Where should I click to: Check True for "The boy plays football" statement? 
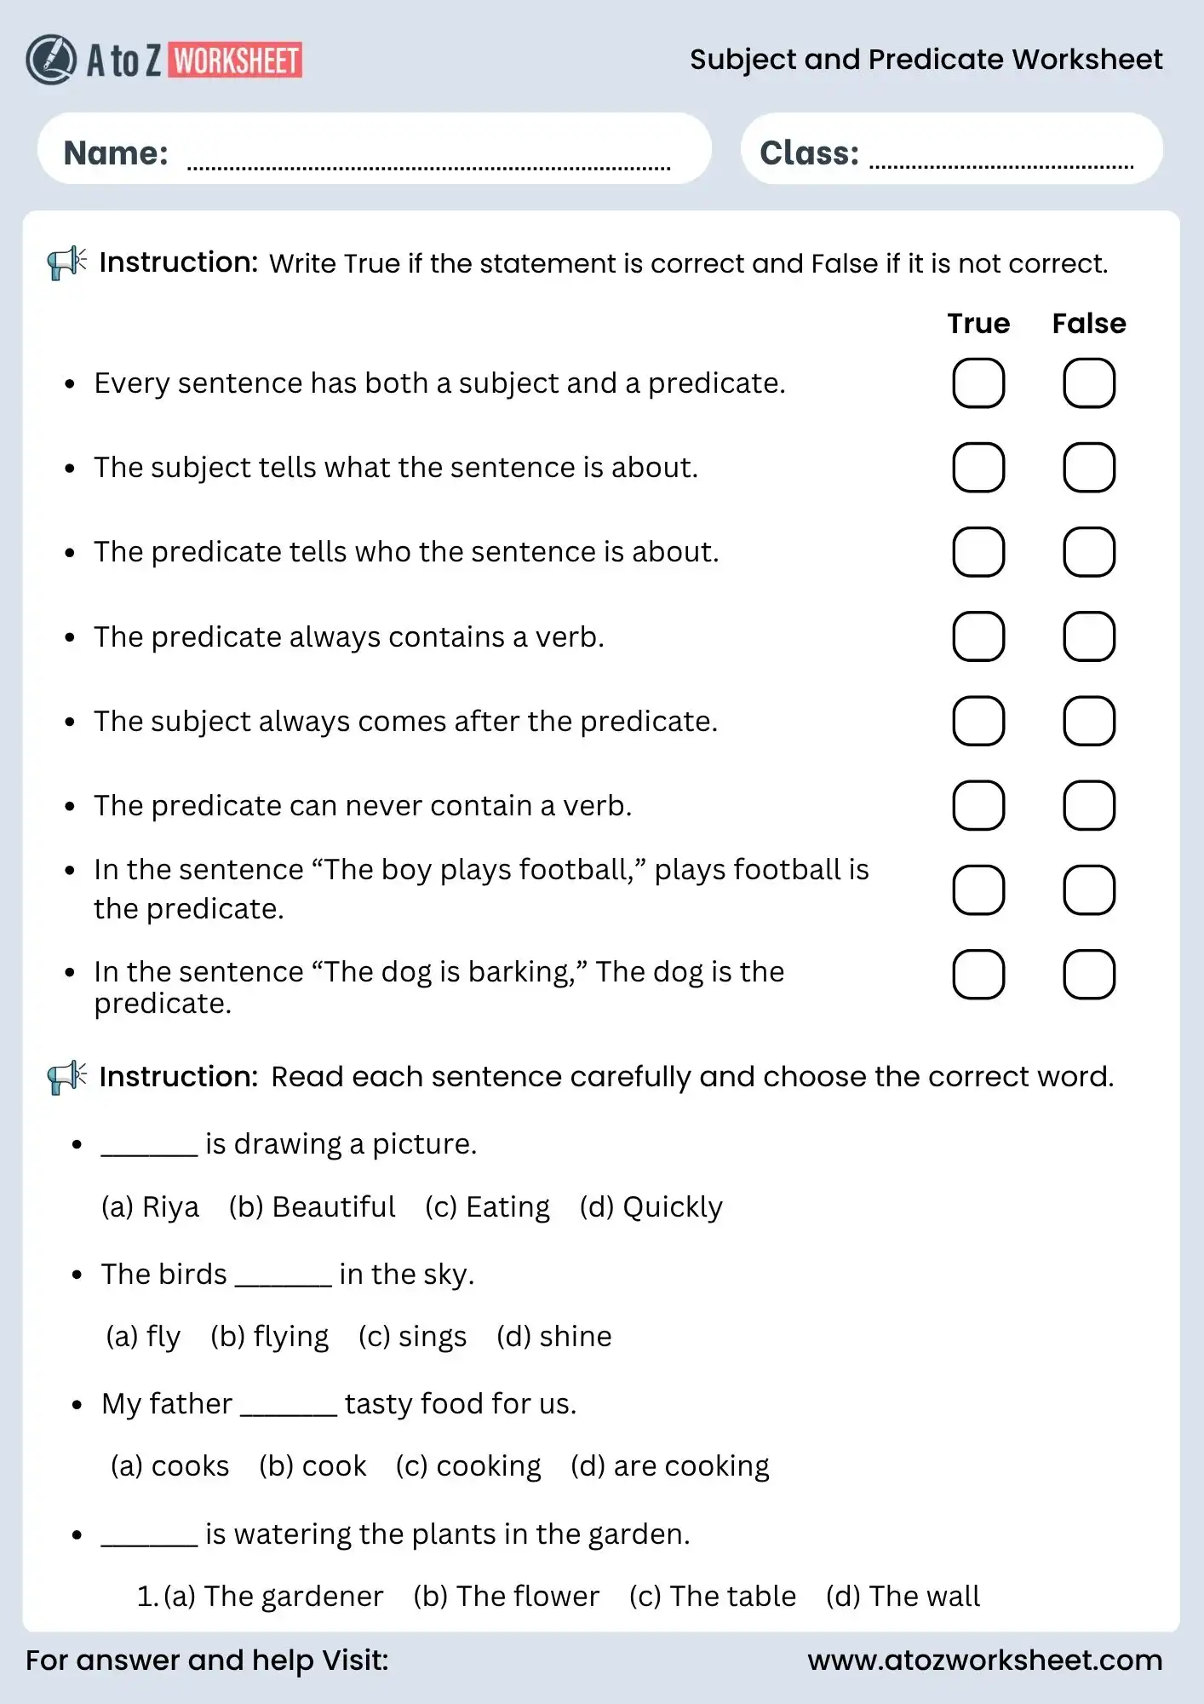point(978,889)
